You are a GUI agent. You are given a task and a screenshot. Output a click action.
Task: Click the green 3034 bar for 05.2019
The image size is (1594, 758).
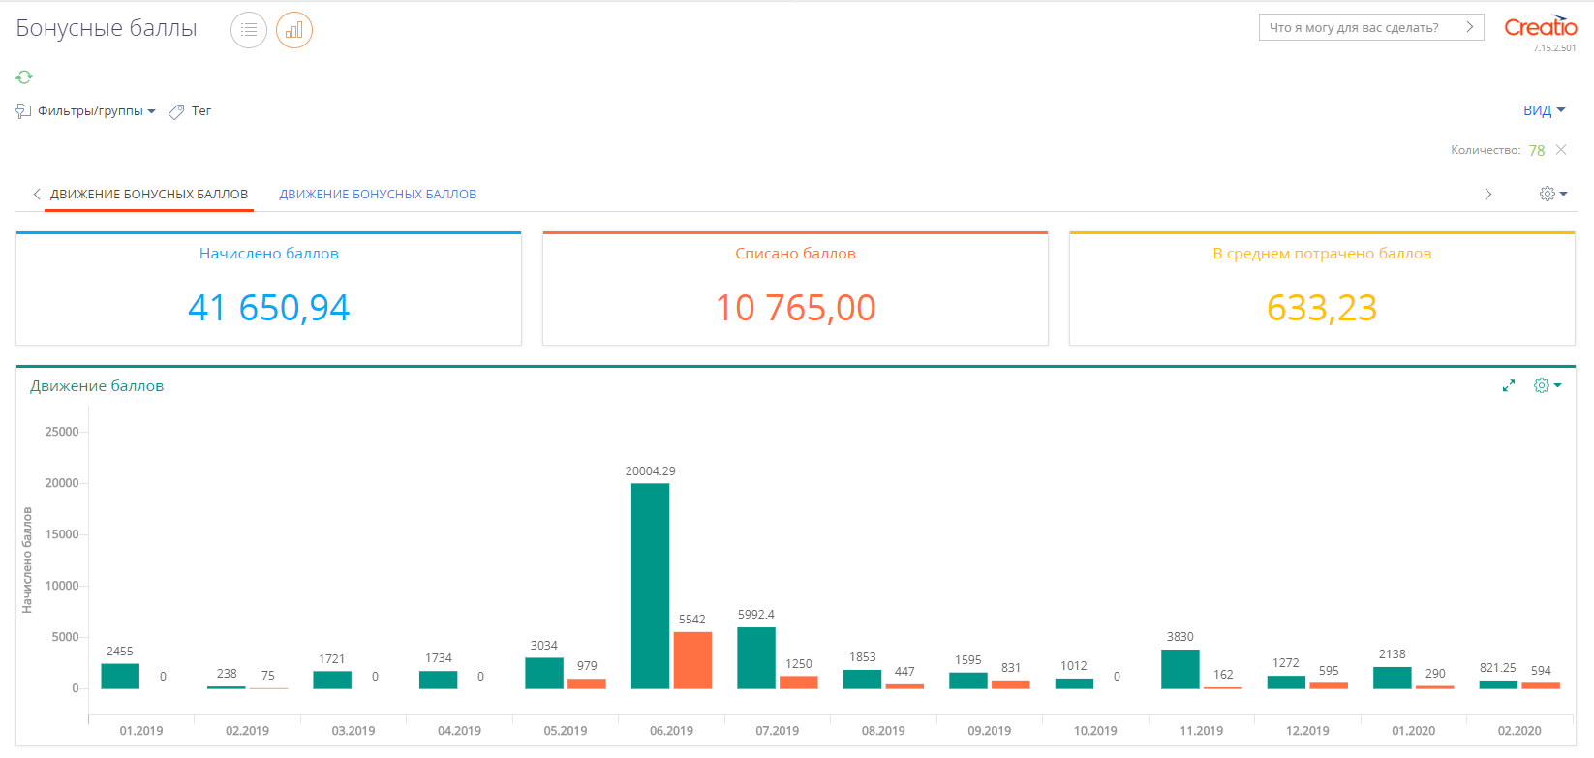544,674
